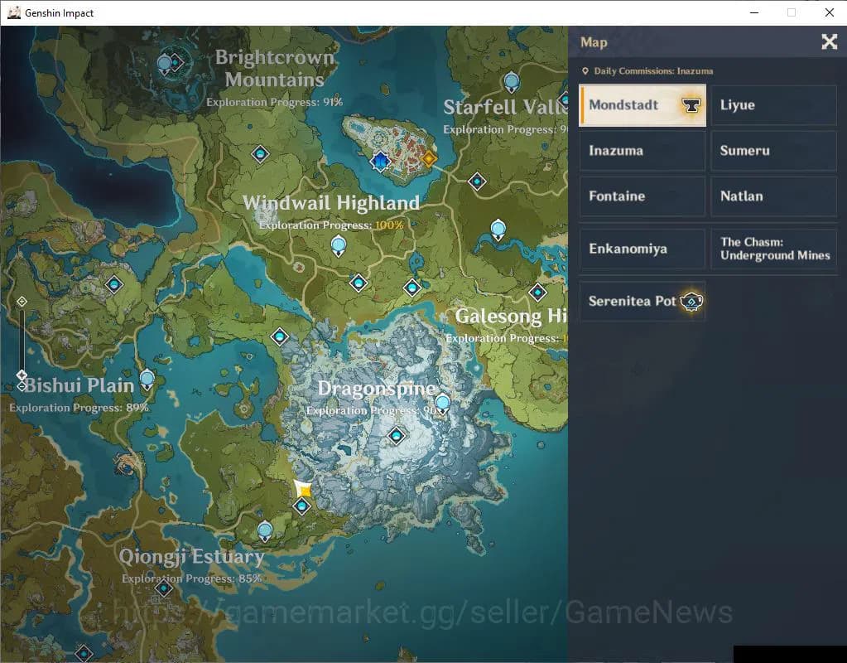Switch map to Liyue region

click(x=773, y=105)
